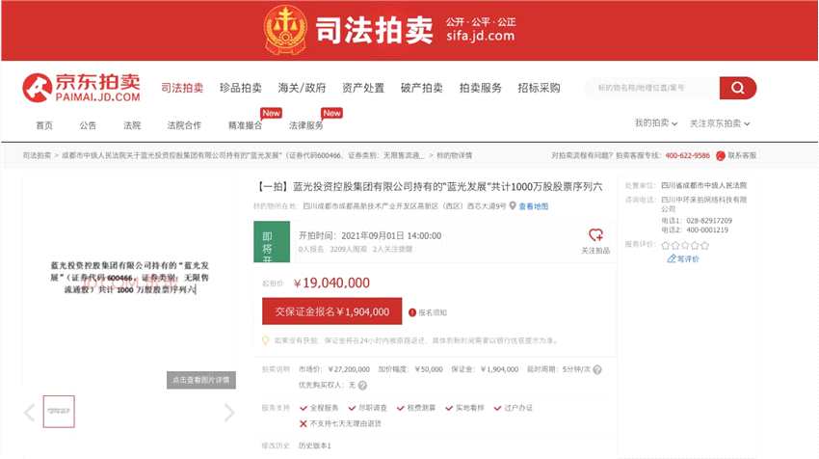
Task: Click the JD Paimai logo
Action: click(82, 88)
